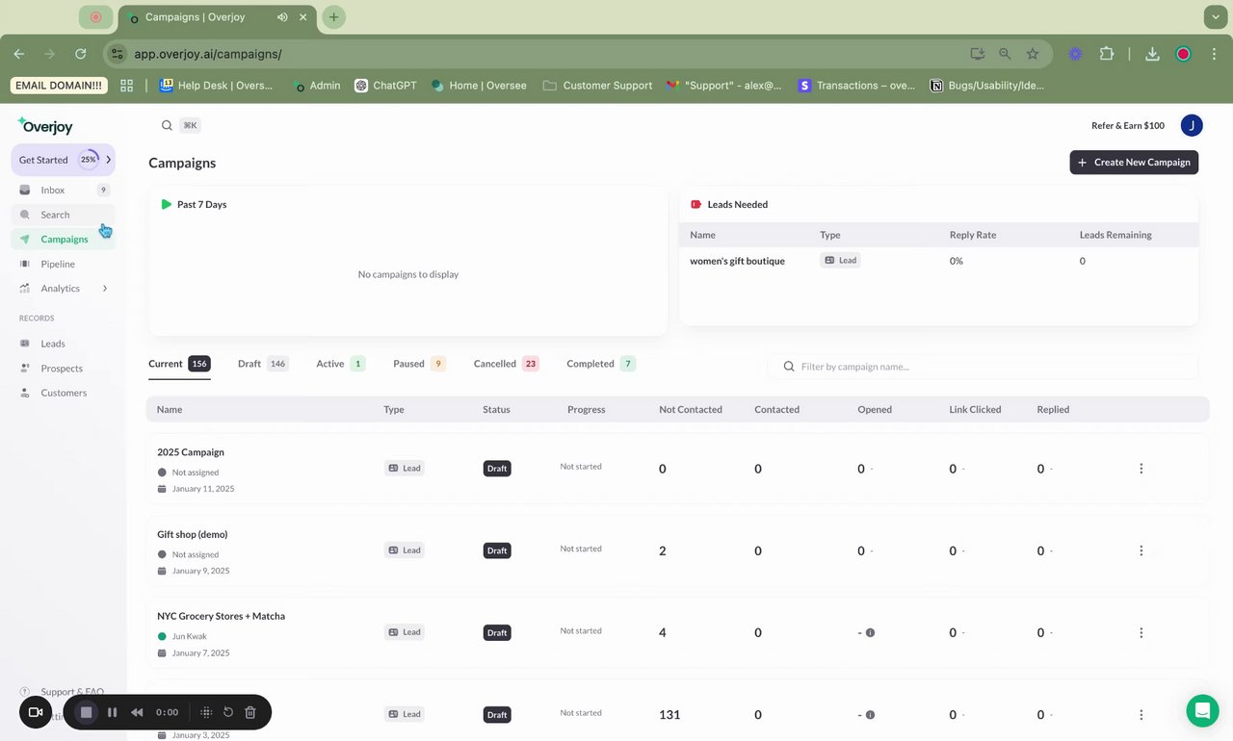The width and height of the screenshot is (1233, 741).
Task: Bookmark this page with the star icon
Action: point(1033,54)
